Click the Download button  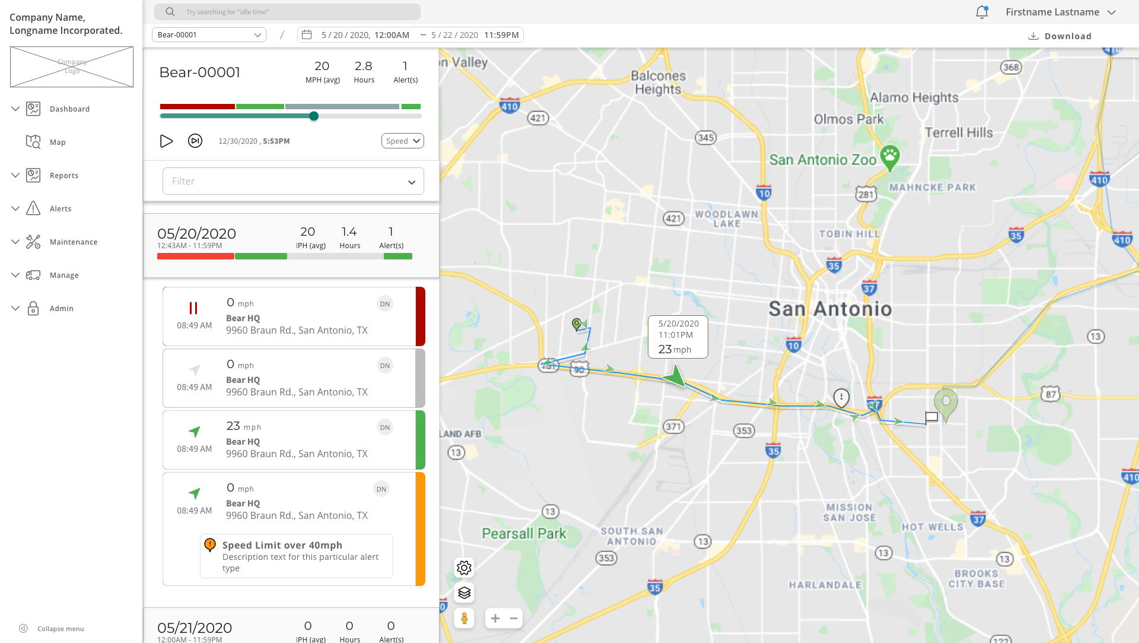[x=1060, y=36]
